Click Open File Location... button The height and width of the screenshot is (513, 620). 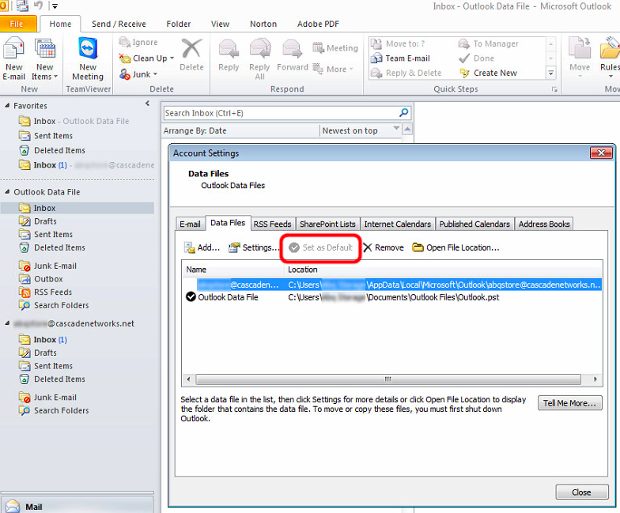click(x=456, y=247)
